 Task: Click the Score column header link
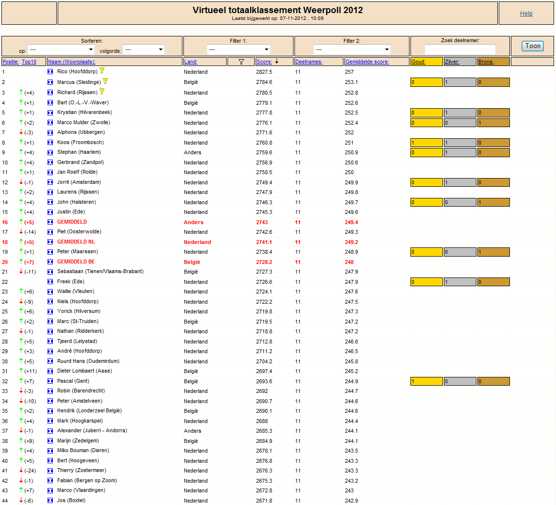coord(264,62)
